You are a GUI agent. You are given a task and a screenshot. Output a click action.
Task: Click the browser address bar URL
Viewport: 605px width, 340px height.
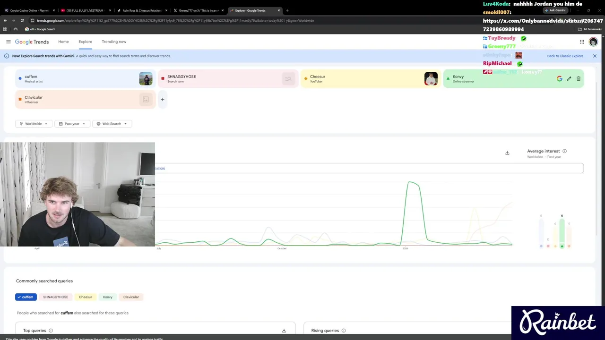175,20
